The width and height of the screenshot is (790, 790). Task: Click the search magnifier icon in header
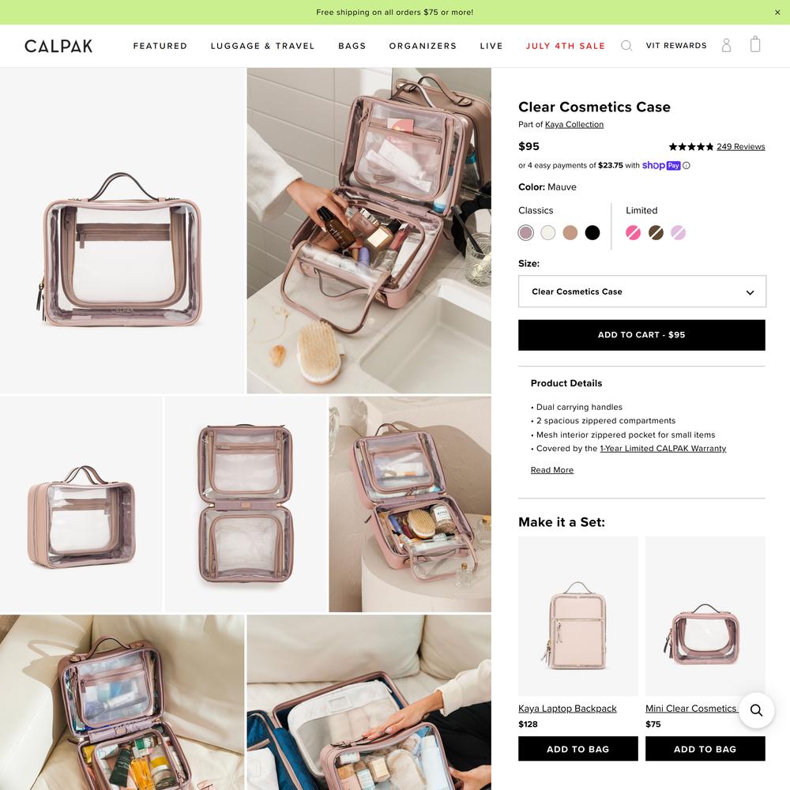[x=626, y=46]
